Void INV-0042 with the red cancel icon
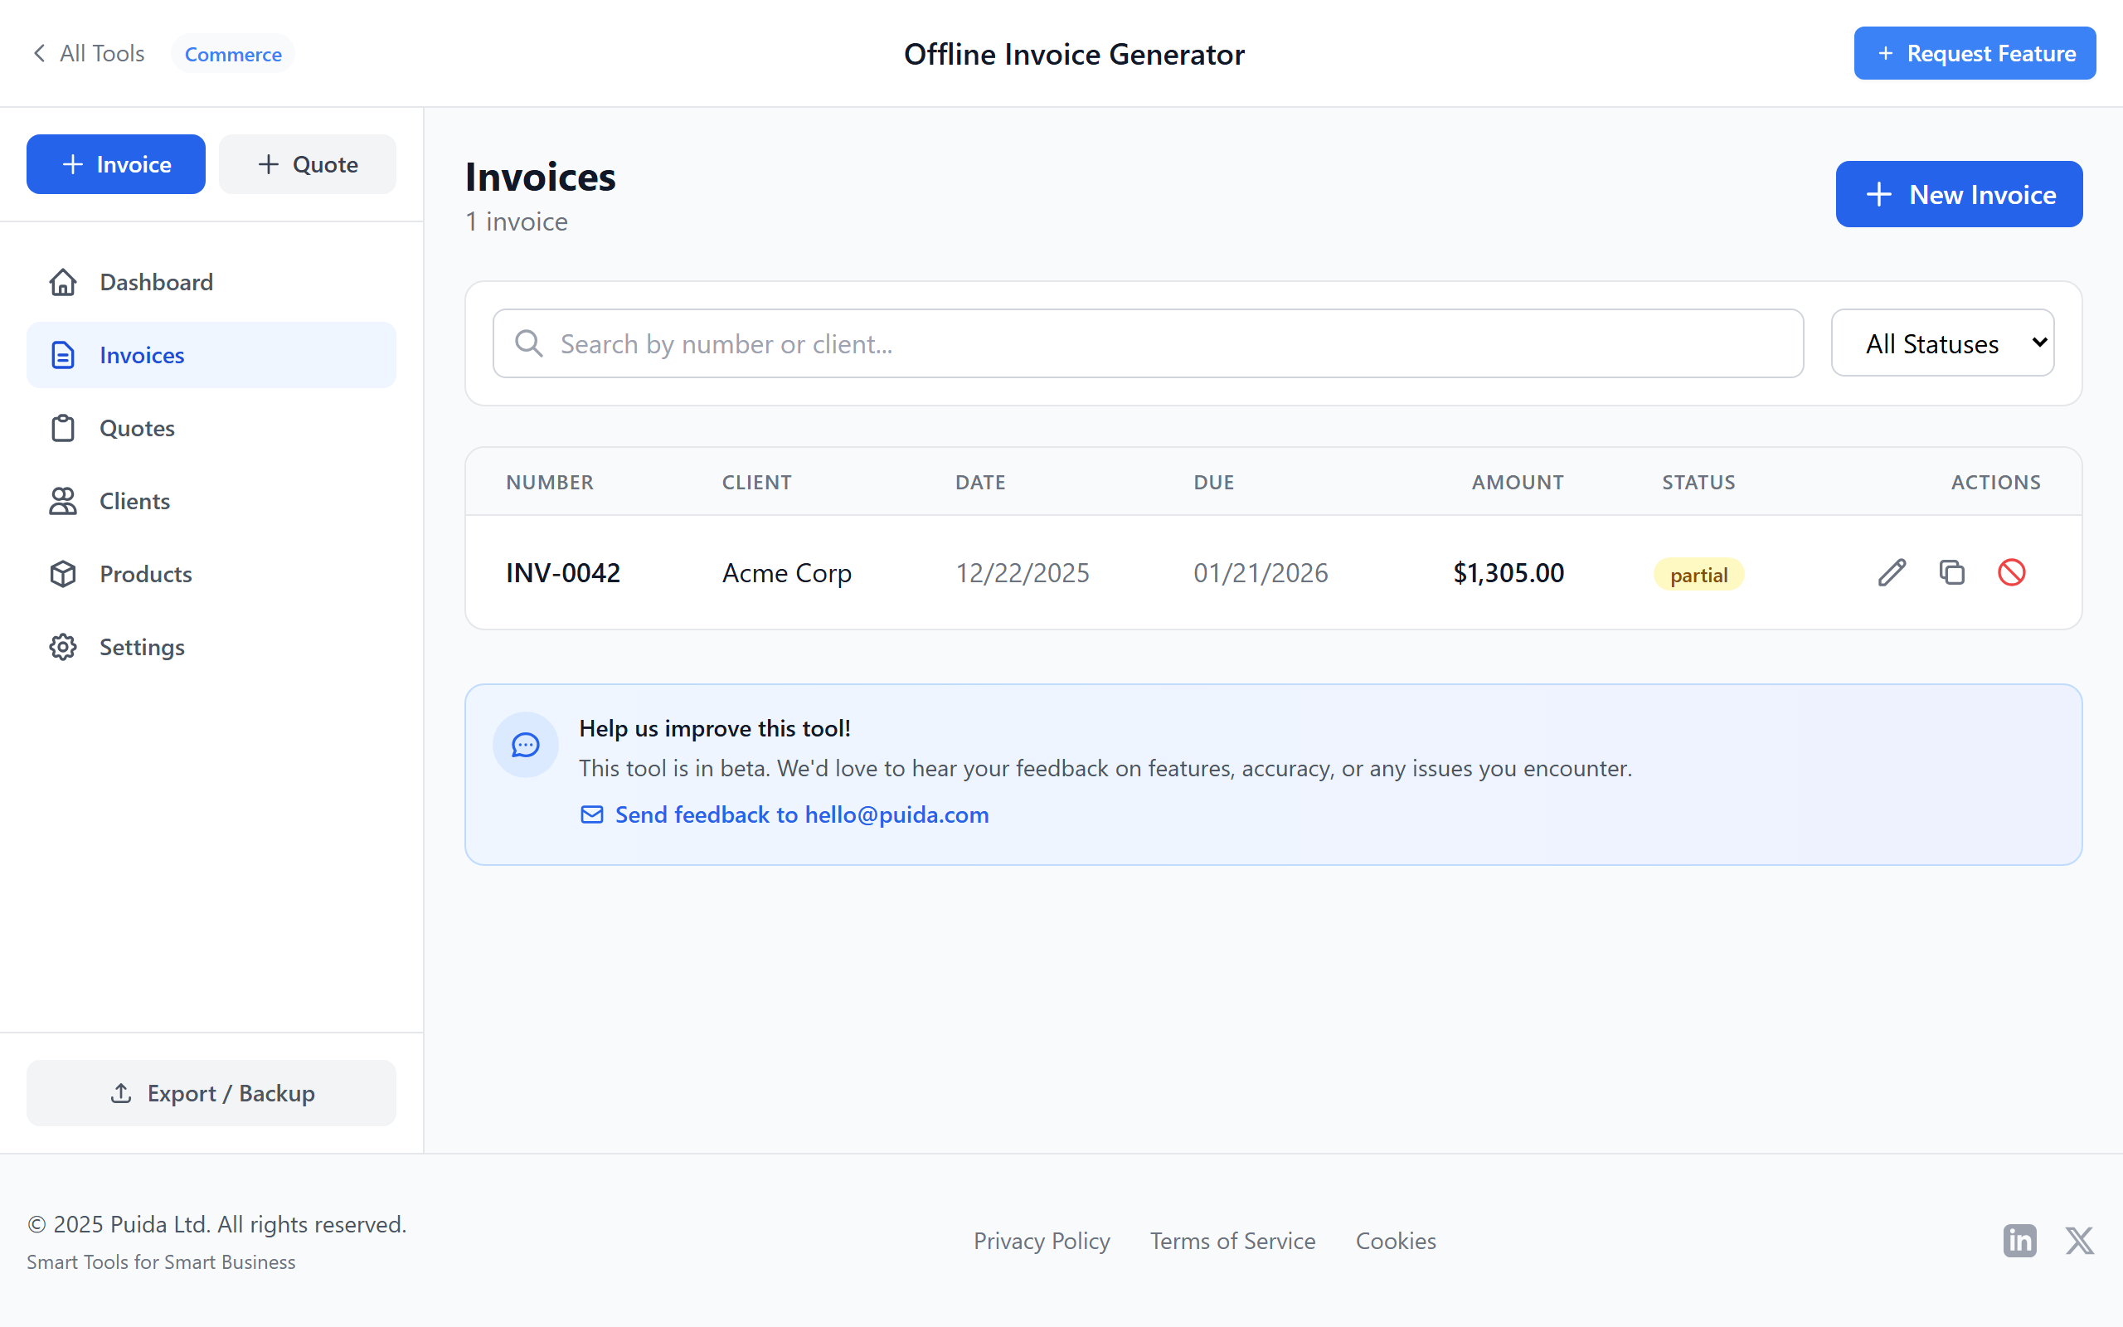Image resolution: width=2123 pixels, height=1327 pixels. pos(2013,571)
